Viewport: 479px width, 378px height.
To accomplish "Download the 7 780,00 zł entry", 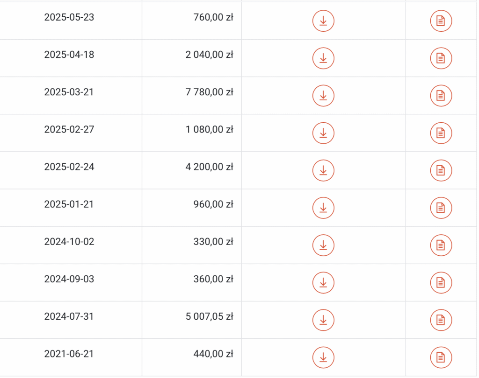I will [323, 96].
